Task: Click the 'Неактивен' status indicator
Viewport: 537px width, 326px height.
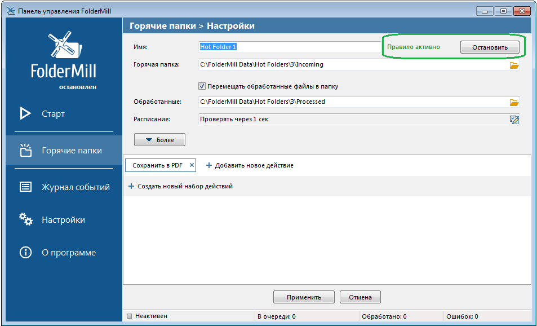Action: (147, 316)
